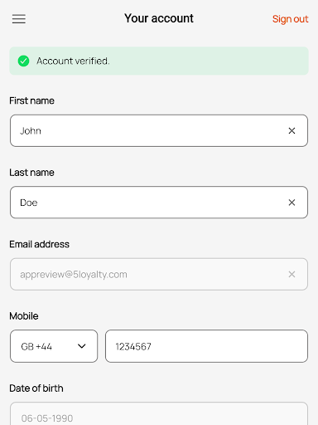This screenshot has height=425, width=318.
Task: Click the green verified checkmark icon
Action: (23, 61)
